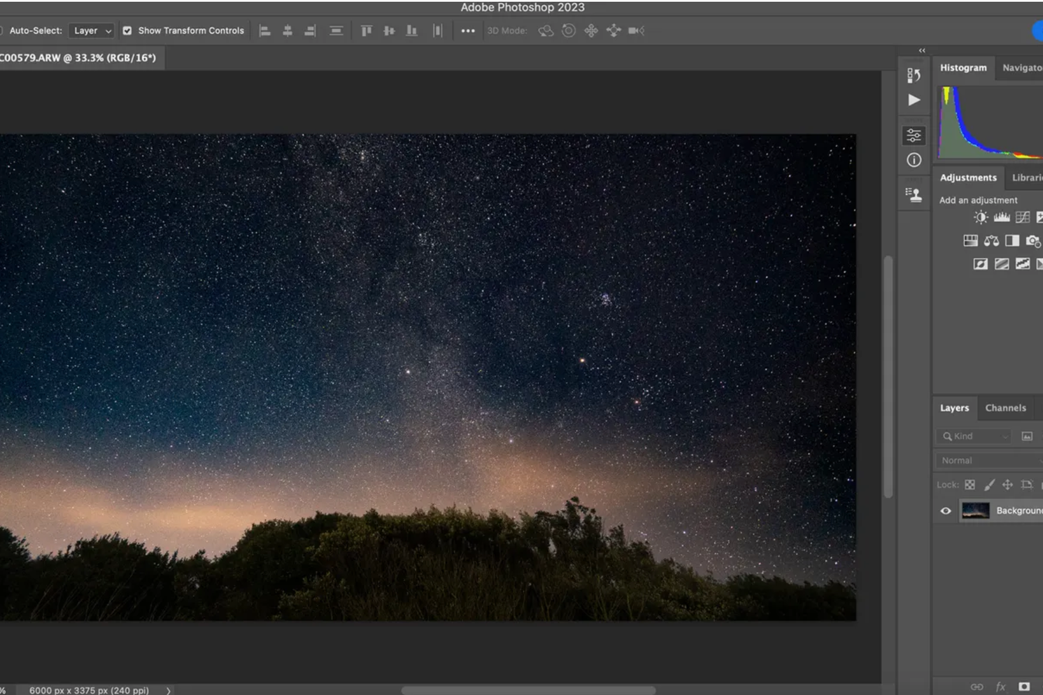The height and width of the screenshot is (695, 1043).
Task: Add a Curves adjustment
Action: (x=1023, y=217)
